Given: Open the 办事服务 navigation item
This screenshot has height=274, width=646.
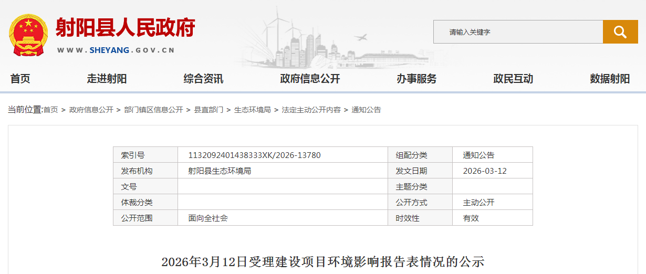Looking at the screenshot, I should 416,79.
